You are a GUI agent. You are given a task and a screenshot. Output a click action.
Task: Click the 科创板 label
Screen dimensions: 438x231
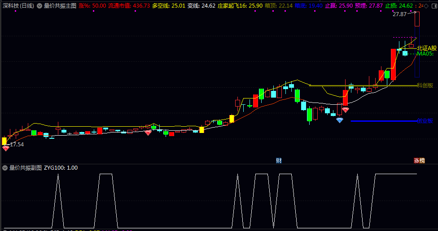(425, 86)
